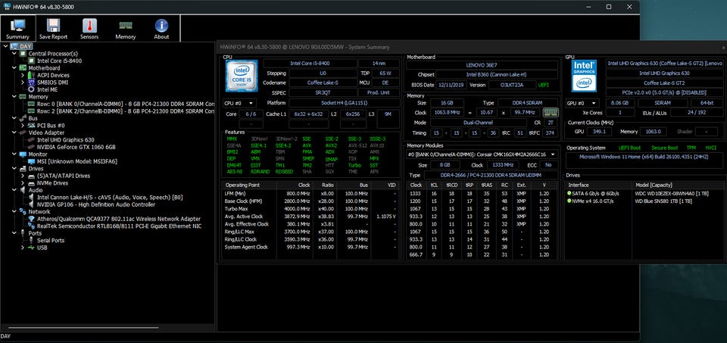The width and height of the screenshot is (727, 343).
Task: Collapse the Central Processor(s) tree node
Action: (x=13, y=54)
